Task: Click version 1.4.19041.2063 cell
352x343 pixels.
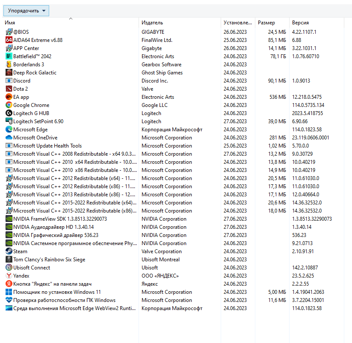Action: coord(308,292)
